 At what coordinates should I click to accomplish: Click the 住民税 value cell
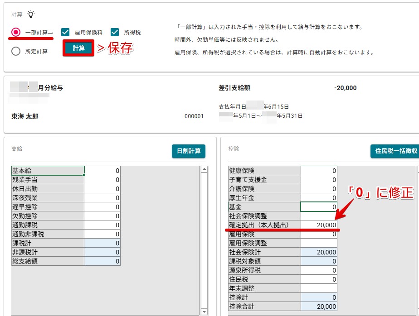point(319,279)
